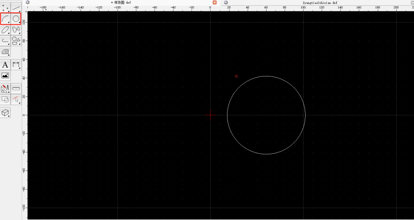Select the Circle drawing tool
414x220 pixels.
(x=16, y=19)
